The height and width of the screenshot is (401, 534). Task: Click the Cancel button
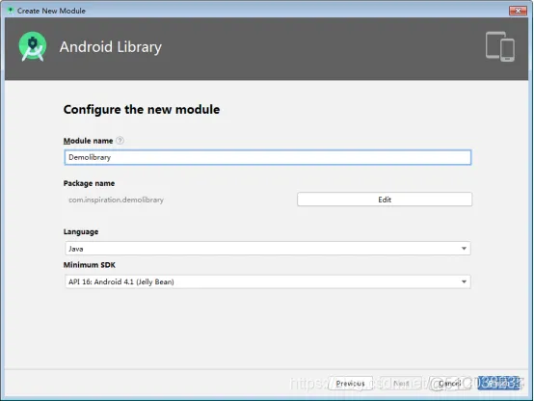(449, 384)
